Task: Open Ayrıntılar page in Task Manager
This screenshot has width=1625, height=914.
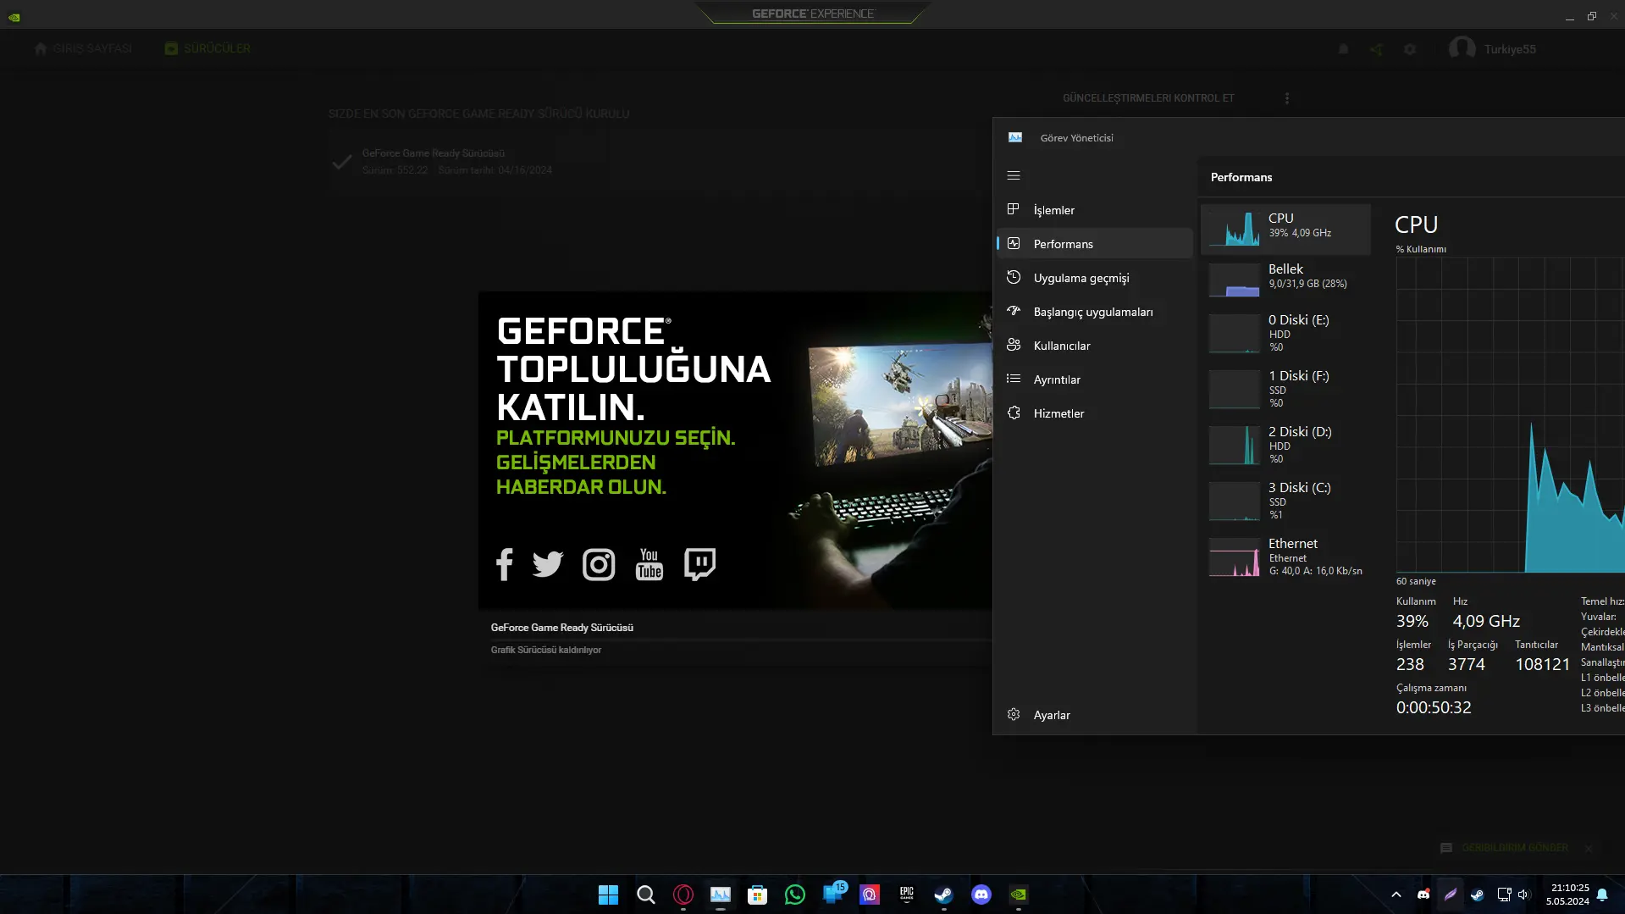Action: pos(1095,379)
